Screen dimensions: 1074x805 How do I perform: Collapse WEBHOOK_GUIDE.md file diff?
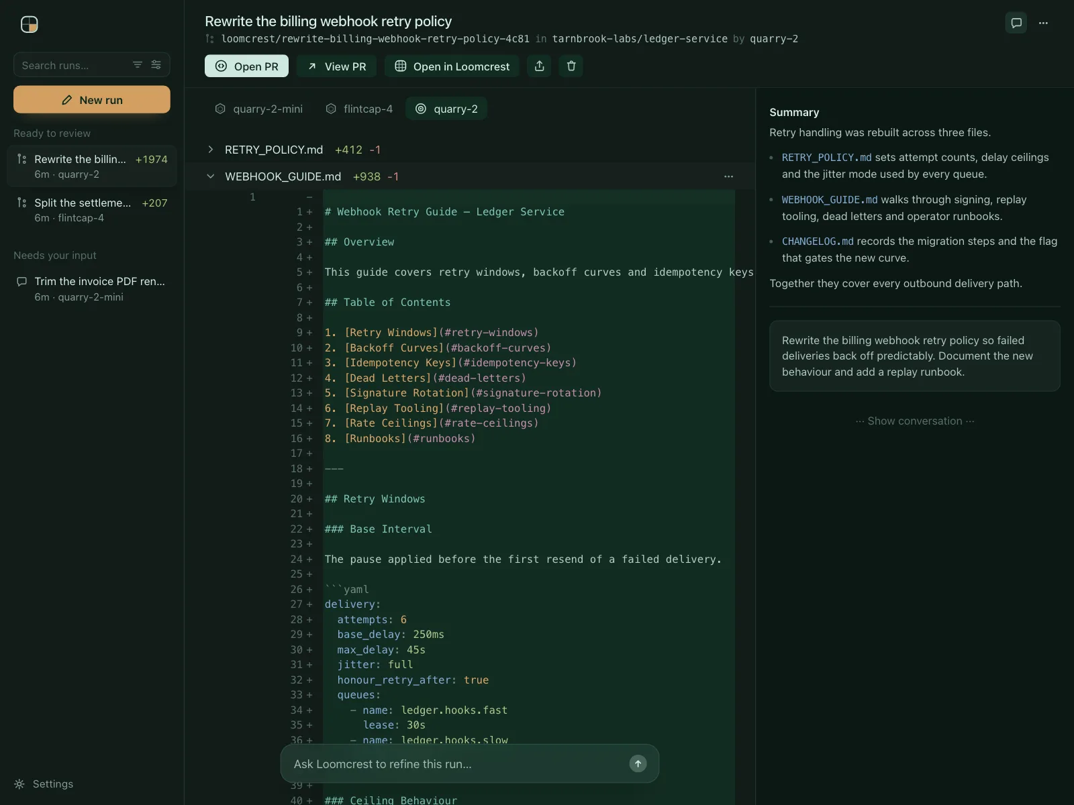tap(210, 176)
